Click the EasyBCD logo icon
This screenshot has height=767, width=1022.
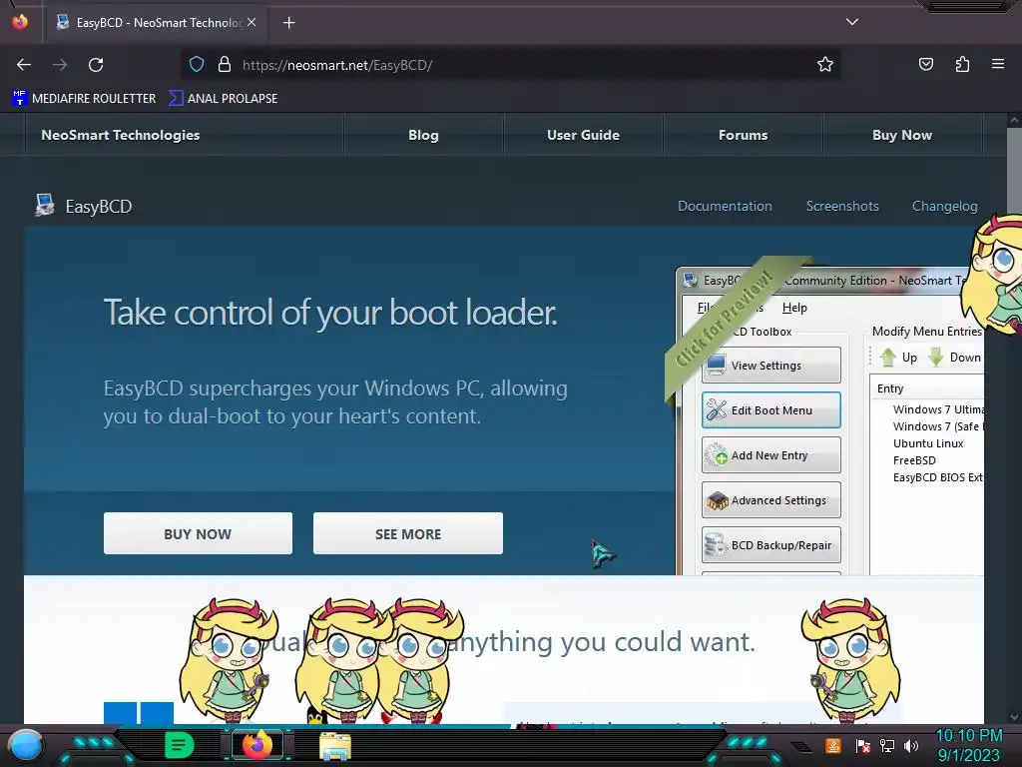click(x=44, y=206)
